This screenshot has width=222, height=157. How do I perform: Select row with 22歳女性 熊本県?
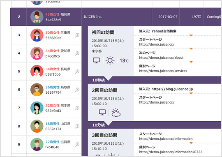click(x=46, y=108)
